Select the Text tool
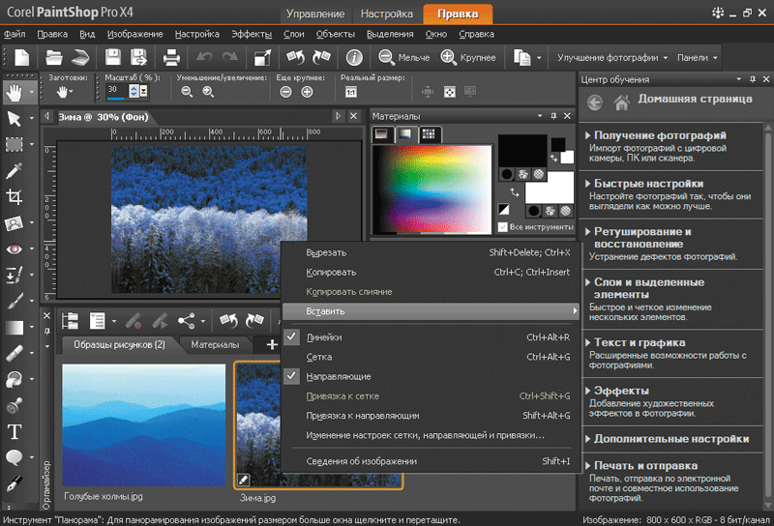Image resolution: width=774 pixels, height=526 pixels. tap(15, 431)
